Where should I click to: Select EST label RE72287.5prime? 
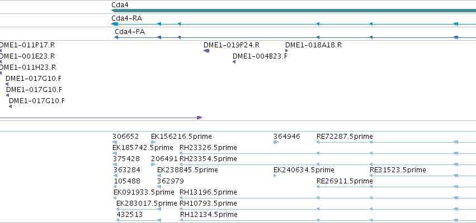click(x=345, y=137)
